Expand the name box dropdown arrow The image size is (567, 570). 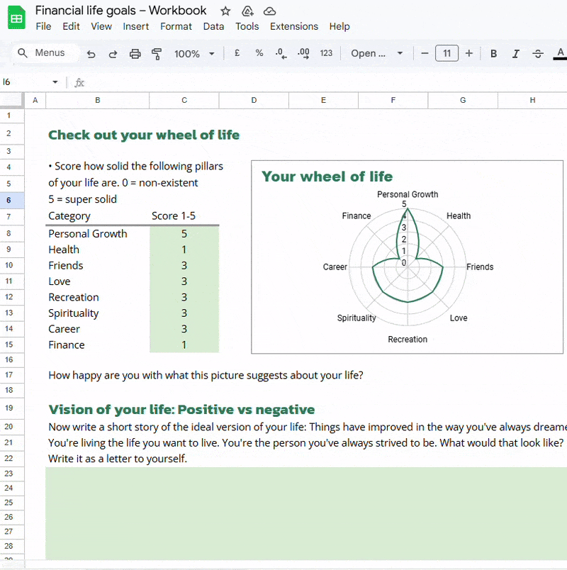pyautogui.click(x=55, y=82)
